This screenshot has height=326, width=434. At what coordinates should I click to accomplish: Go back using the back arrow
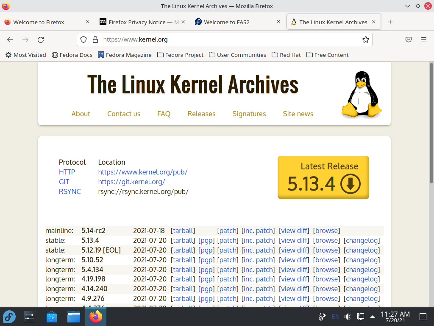coord(10,39)
